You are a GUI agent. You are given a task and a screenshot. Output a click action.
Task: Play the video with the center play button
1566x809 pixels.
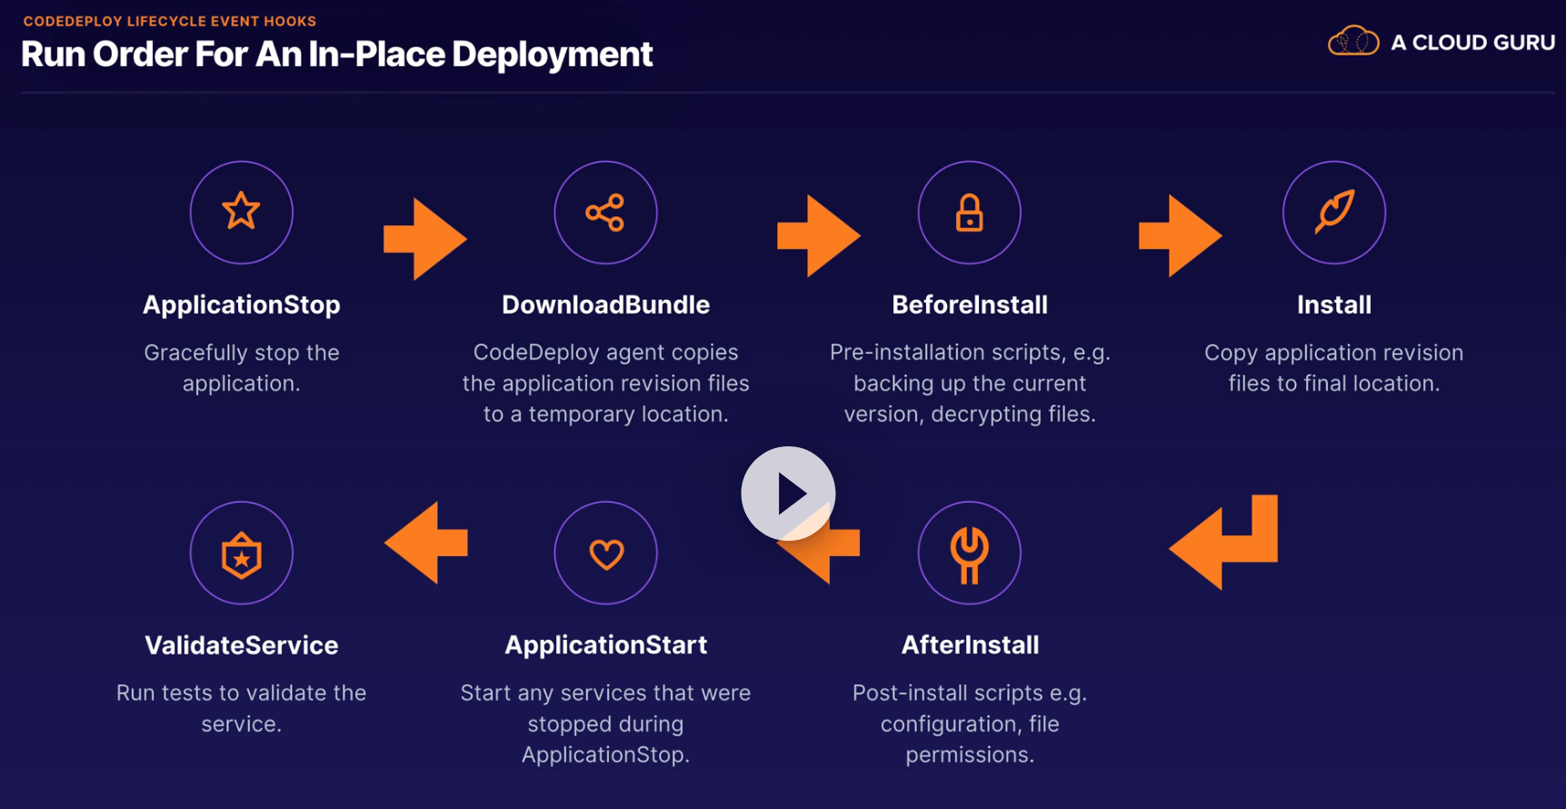pos(788,494)
